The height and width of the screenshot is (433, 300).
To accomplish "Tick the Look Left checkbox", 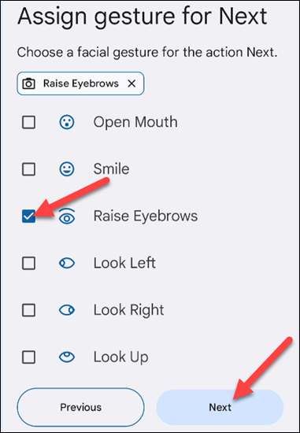I will coord(28,263).
